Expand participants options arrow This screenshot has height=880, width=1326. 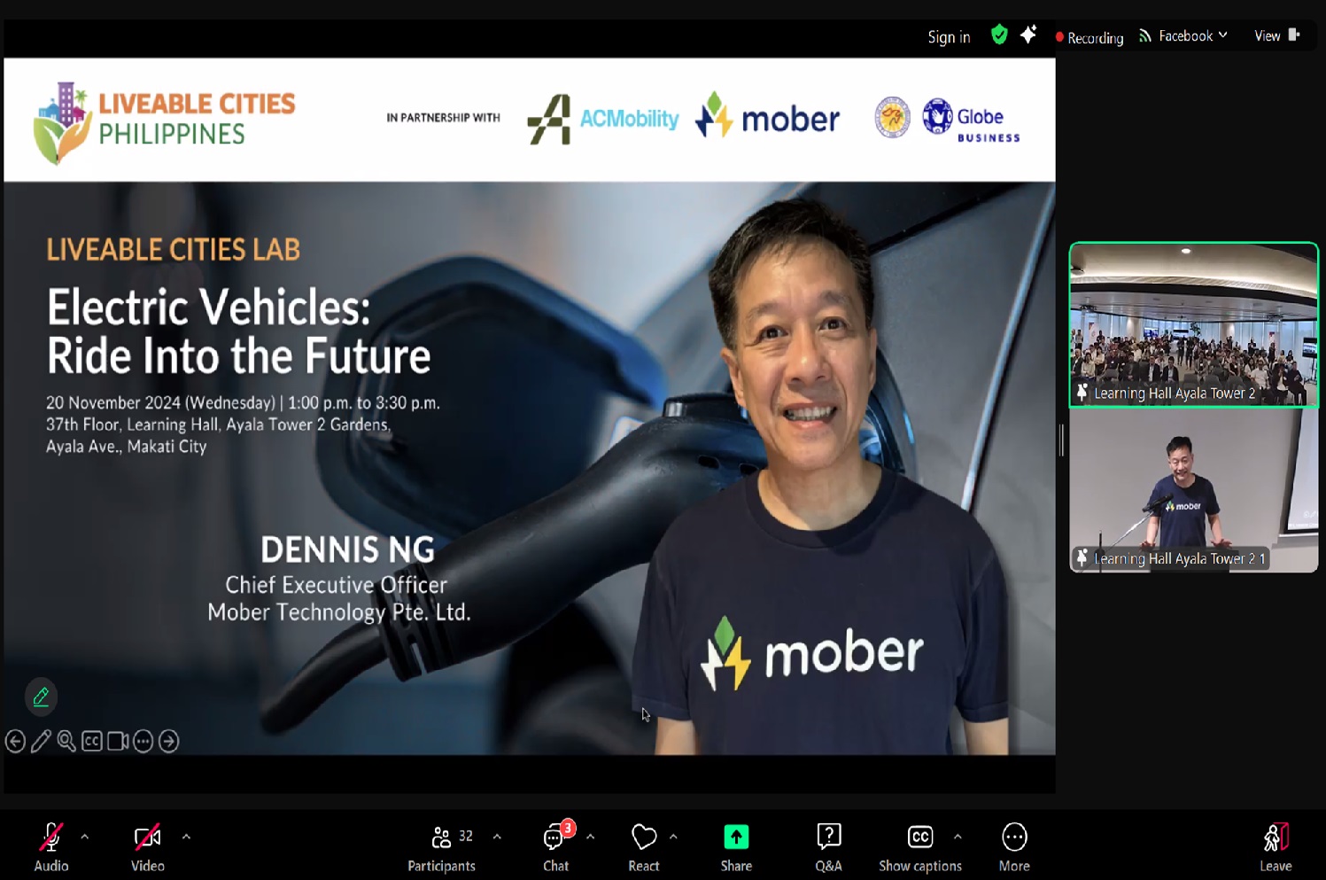coord(497,837)
